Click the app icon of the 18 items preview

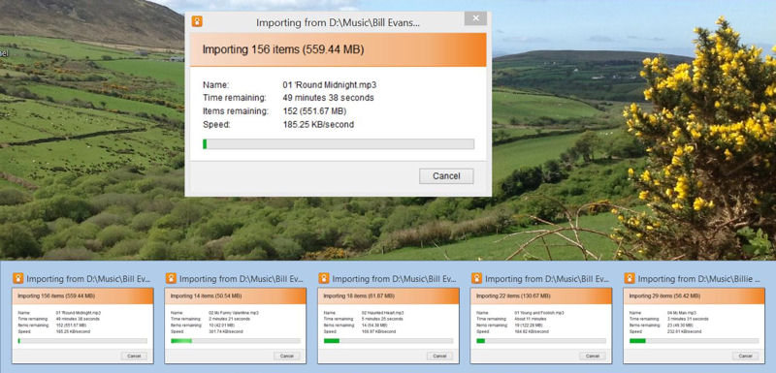[x=324, y=278]
